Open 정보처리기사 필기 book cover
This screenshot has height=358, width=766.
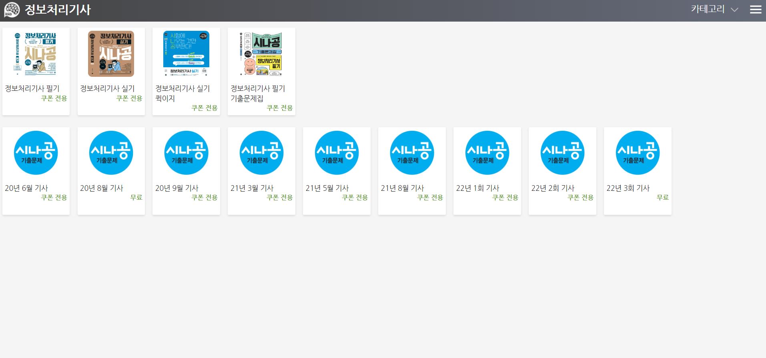coord(36,54)
